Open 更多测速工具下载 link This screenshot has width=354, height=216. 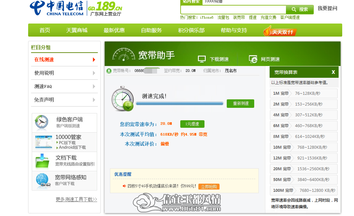tap(76, 199)
